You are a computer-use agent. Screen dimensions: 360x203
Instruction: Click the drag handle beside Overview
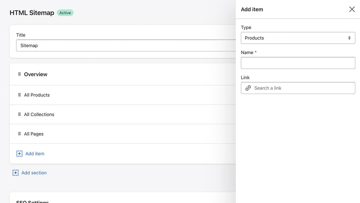click(19, 74)
